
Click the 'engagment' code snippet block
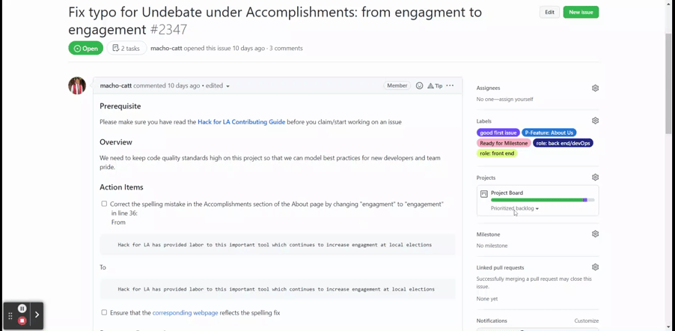(x=278, y=244)
